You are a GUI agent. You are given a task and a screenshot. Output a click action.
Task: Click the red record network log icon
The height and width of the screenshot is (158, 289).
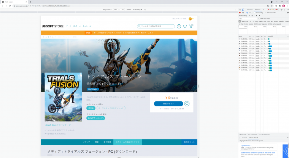240,13
